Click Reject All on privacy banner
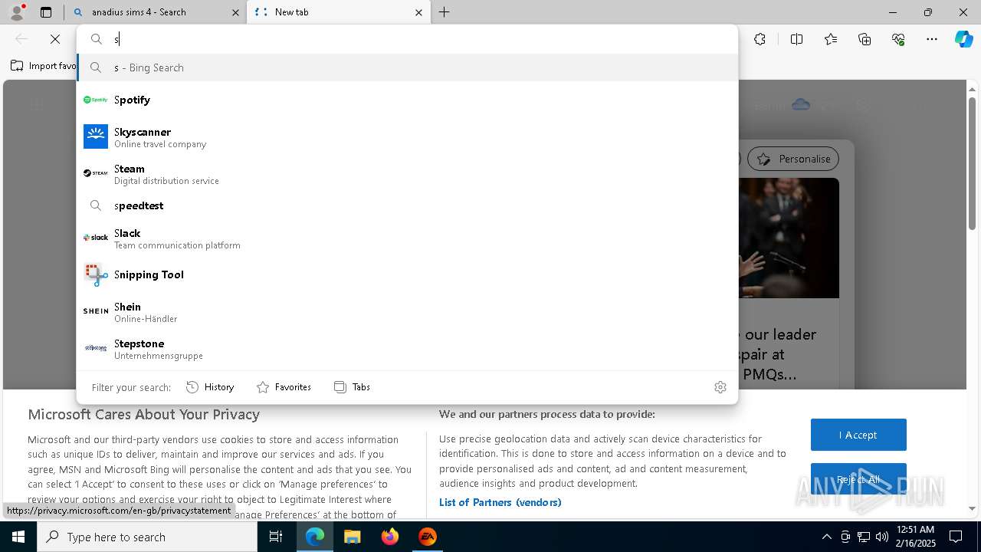This screenshot has height=552, width=981. click(858, 479)
